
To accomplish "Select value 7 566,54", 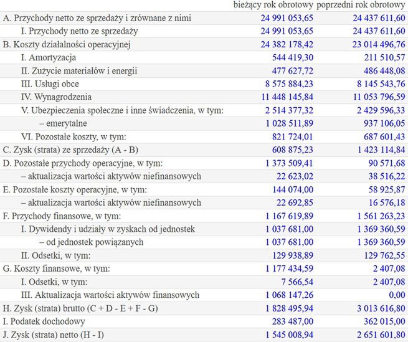I will point(297,282).
